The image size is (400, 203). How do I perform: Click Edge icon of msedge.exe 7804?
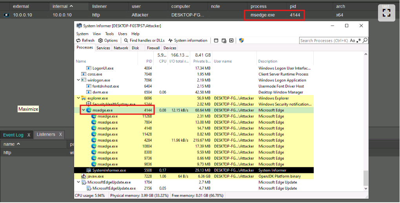(94, 122)
